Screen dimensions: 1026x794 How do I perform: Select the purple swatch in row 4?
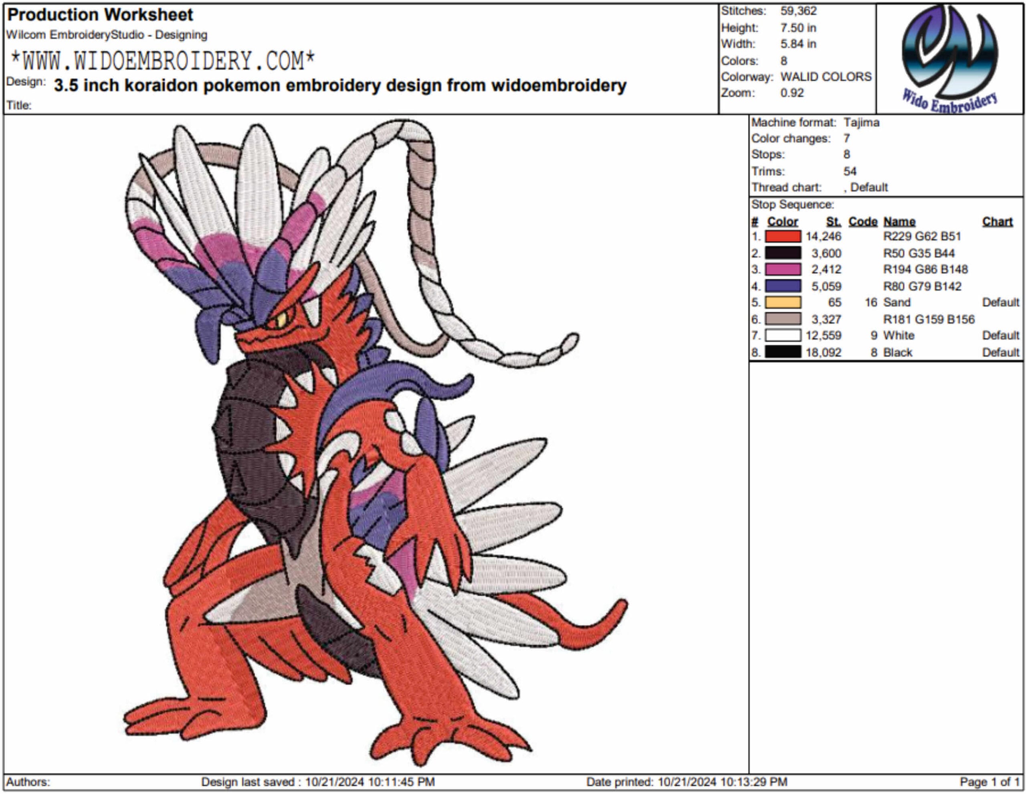click(x=783, y=286)
